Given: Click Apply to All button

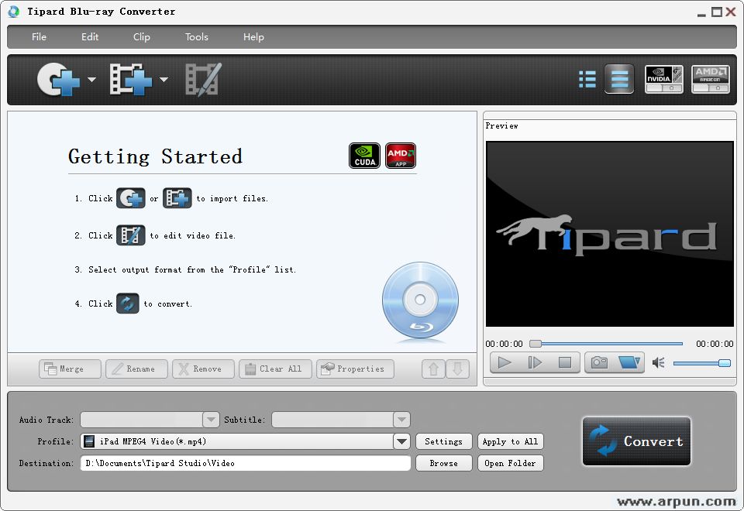Looking at the screenshot, I should click(x=510, y=441).
